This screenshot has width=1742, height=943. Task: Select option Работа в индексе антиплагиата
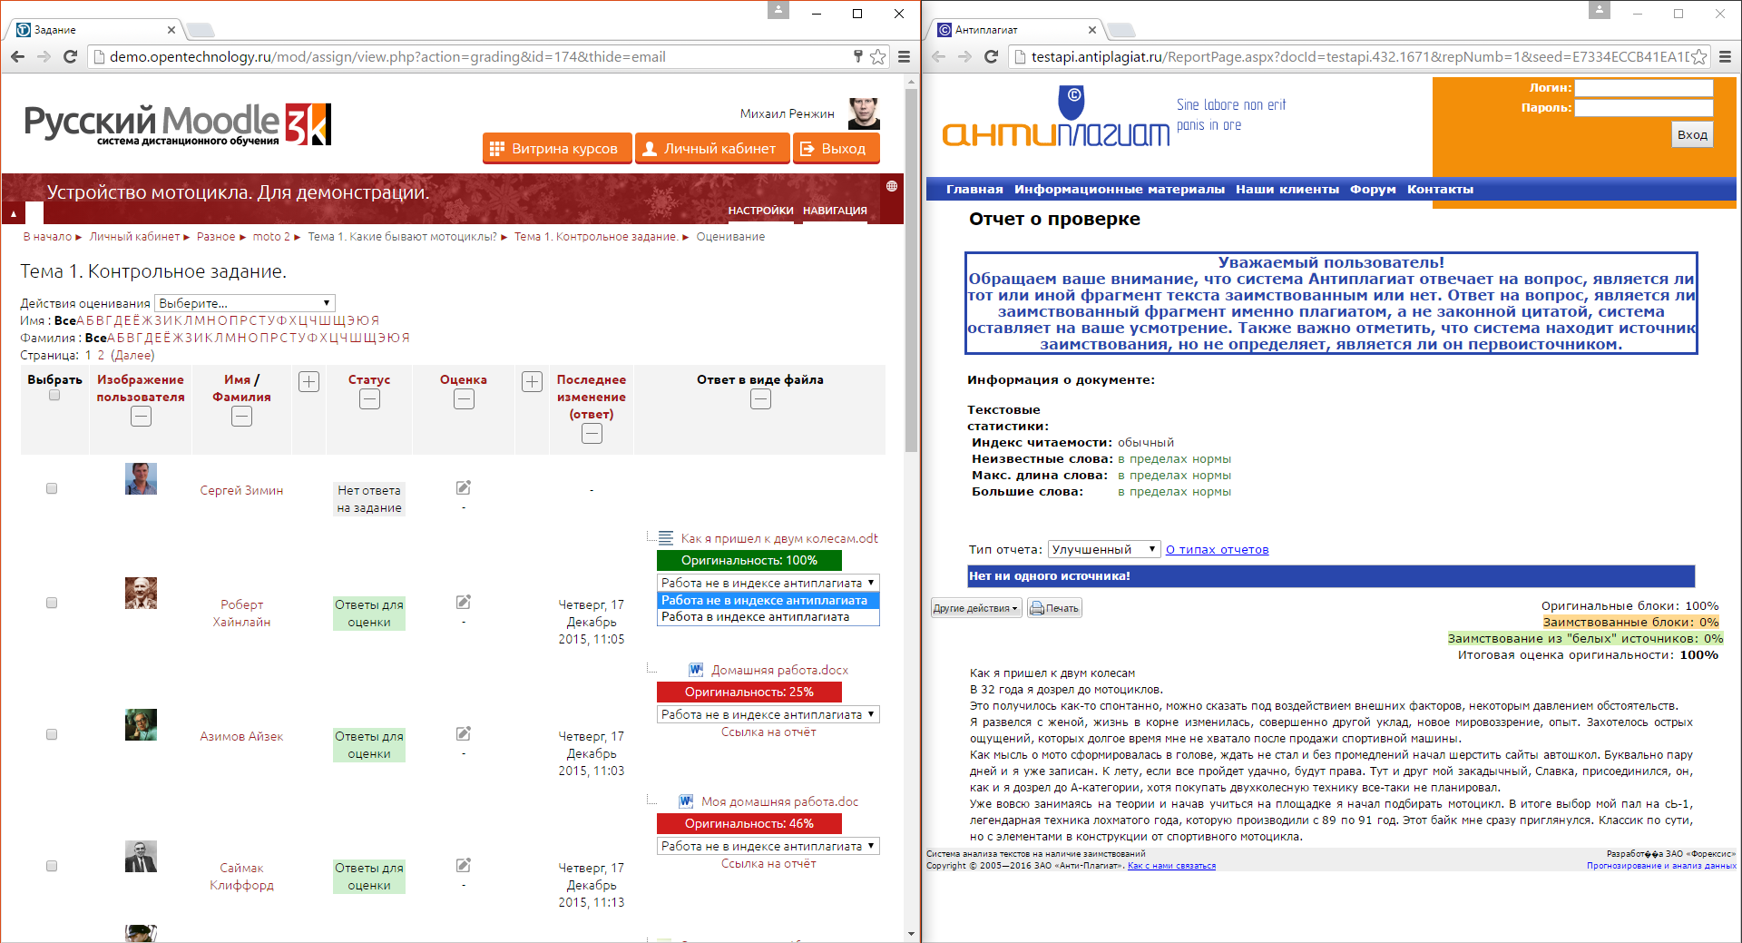pyautogui.click(x=768, y=617)
